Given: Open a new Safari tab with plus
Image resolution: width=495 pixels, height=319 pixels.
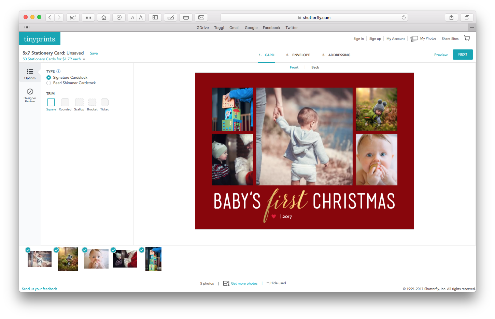Looking at the screenshot, I should coord(472,28).
